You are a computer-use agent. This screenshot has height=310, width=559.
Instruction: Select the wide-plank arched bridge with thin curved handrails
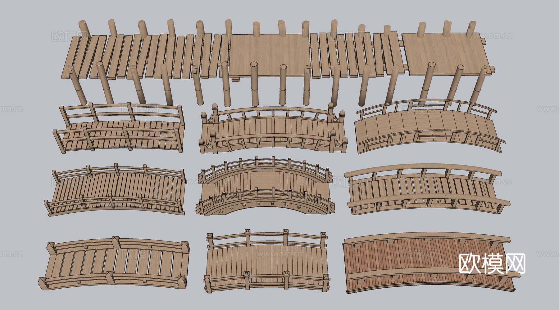(x=430, y=126)
